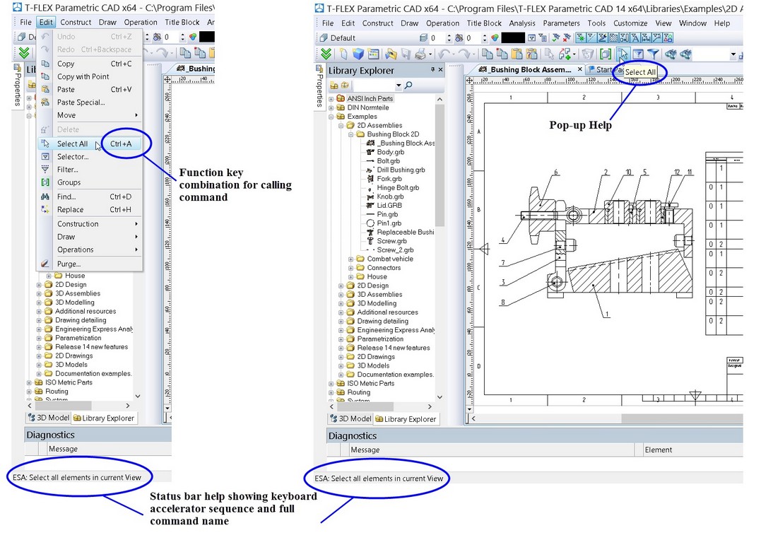The width and height of the screenshot is (761, 540).
Task: Toggle the hatch snap button in right window
Action: pyautogui.click(x=613, y=38)
